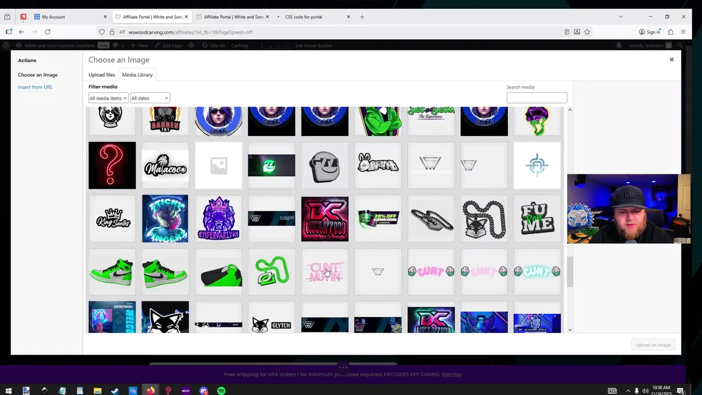Viewport: 702px width, 395px height.
Task: Select the fox chain necklace thumbnail
Action: pyautogui.click(x=484, y=219)
